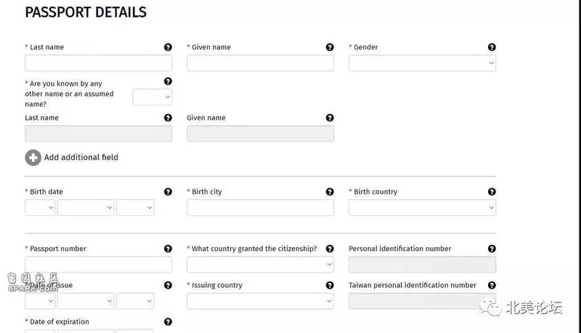The width and height of the screenshot is (581, 333).
Task: Click the help icon beside Gender
Action: (492, 47)
